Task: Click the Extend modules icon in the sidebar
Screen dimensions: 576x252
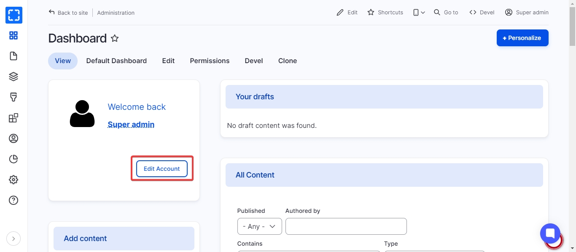Action: coord(13,118)
